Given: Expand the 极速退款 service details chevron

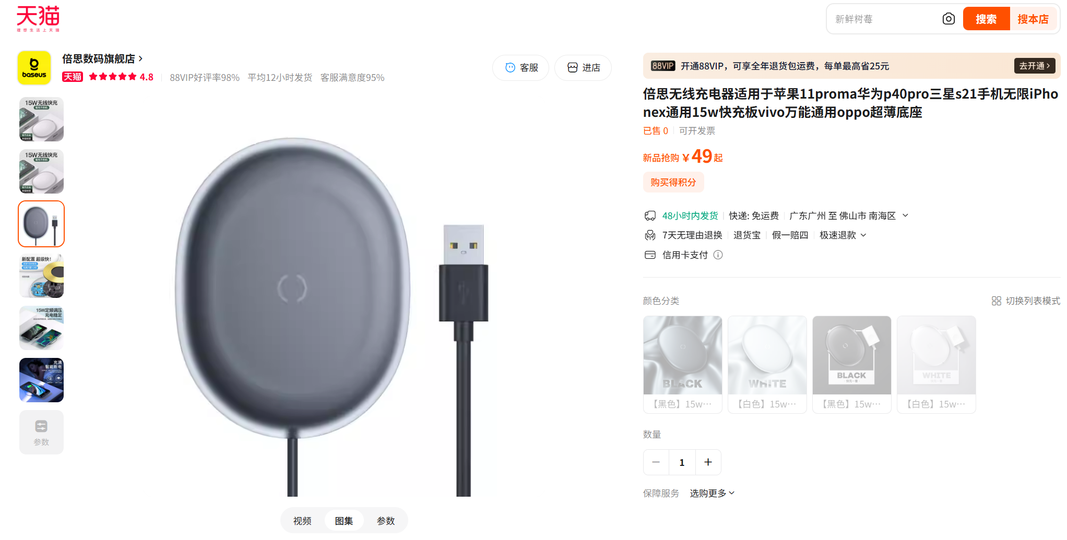Looking at the screenshot, I should [x=863, y=235].
